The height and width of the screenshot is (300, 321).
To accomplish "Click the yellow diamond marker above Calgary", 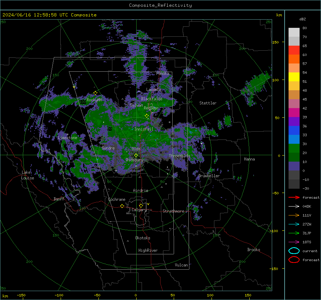I will tap(141, 205).
